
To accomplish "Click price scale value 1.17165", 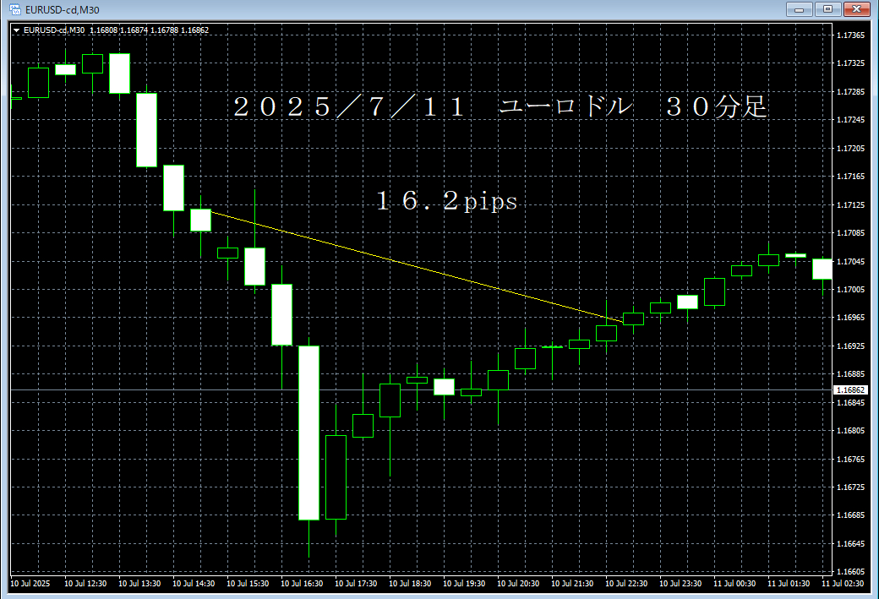I will [x=850, y=177].
